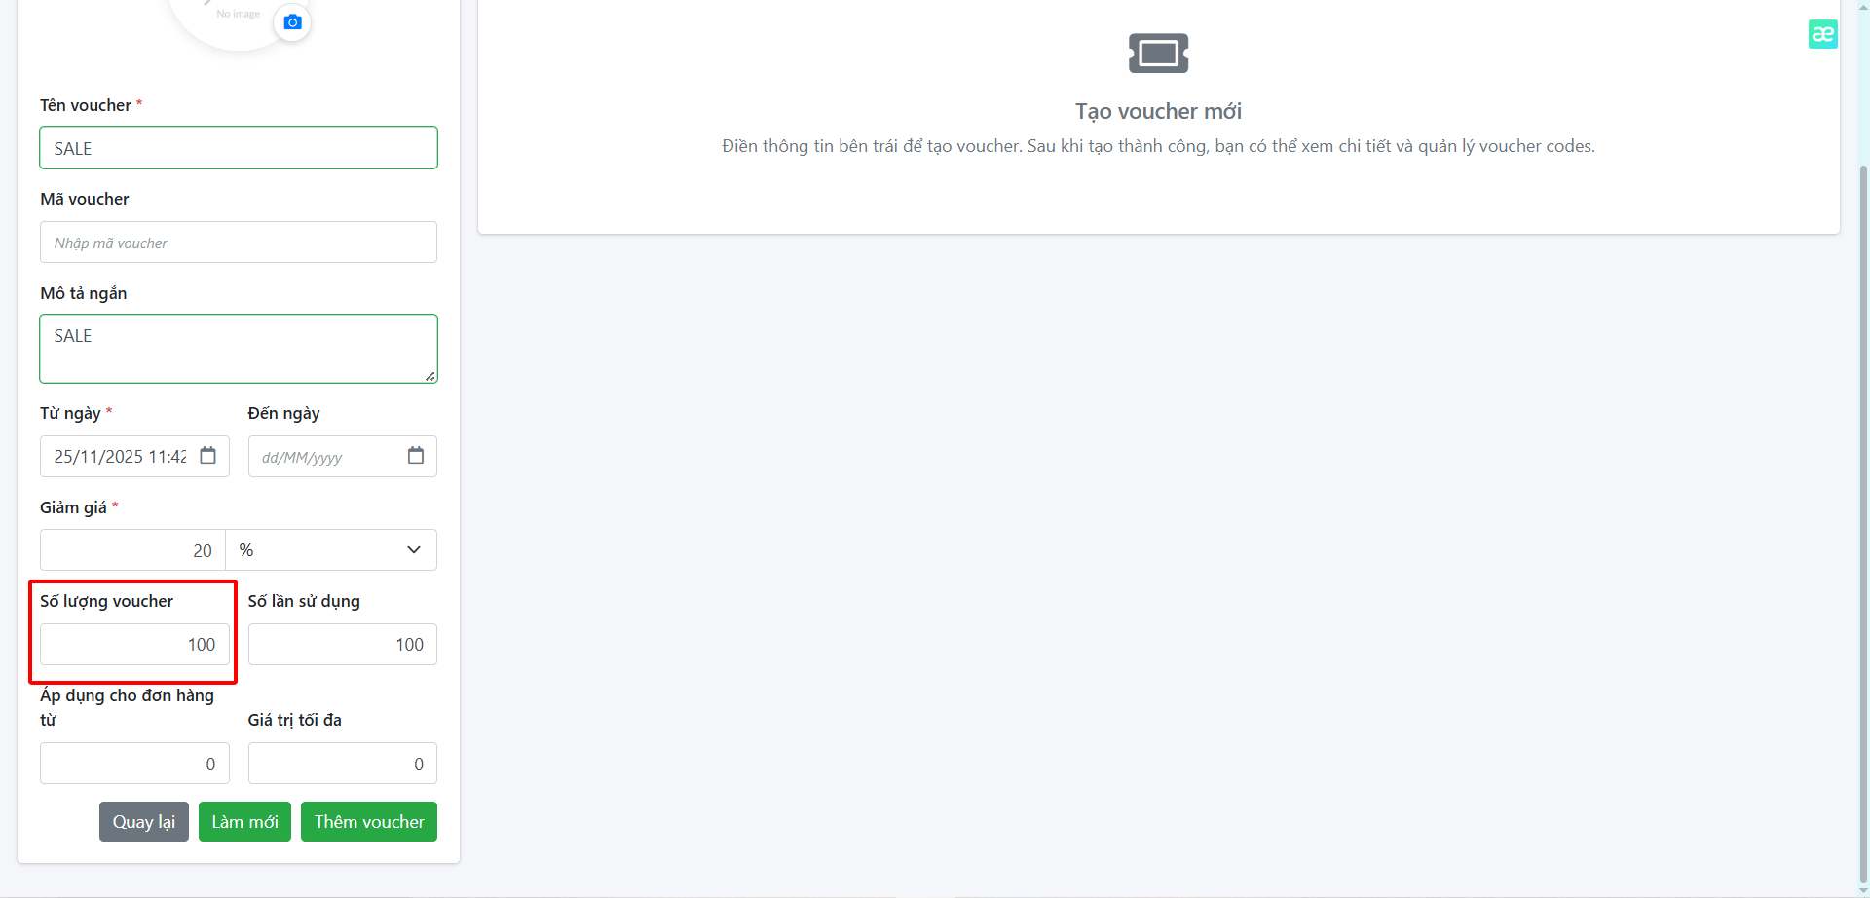Image resolution: width=1870 pixels, height=898 pixels.
Task: Focus the Tên voucher input field
Action: coord(239,148)
